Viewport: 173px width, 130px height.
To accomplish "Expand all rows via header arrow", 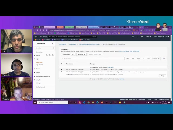I will (x=62, y=64).
